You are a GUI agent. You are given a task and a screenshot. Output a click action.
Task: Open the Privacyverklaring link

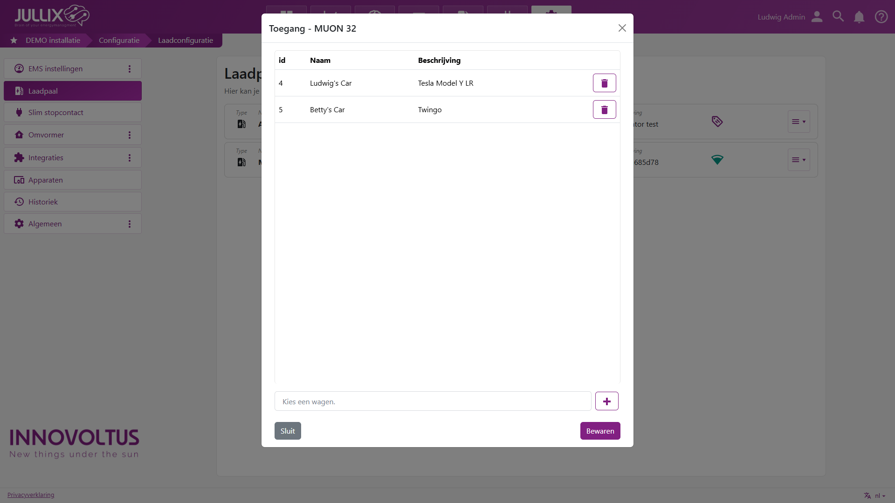(31, 495)
